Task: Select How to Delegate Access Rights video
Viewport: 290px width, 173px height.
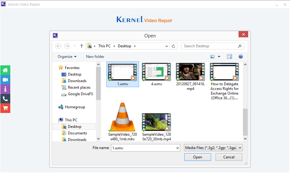Action: pyautogui.click(x=225, y=82)
